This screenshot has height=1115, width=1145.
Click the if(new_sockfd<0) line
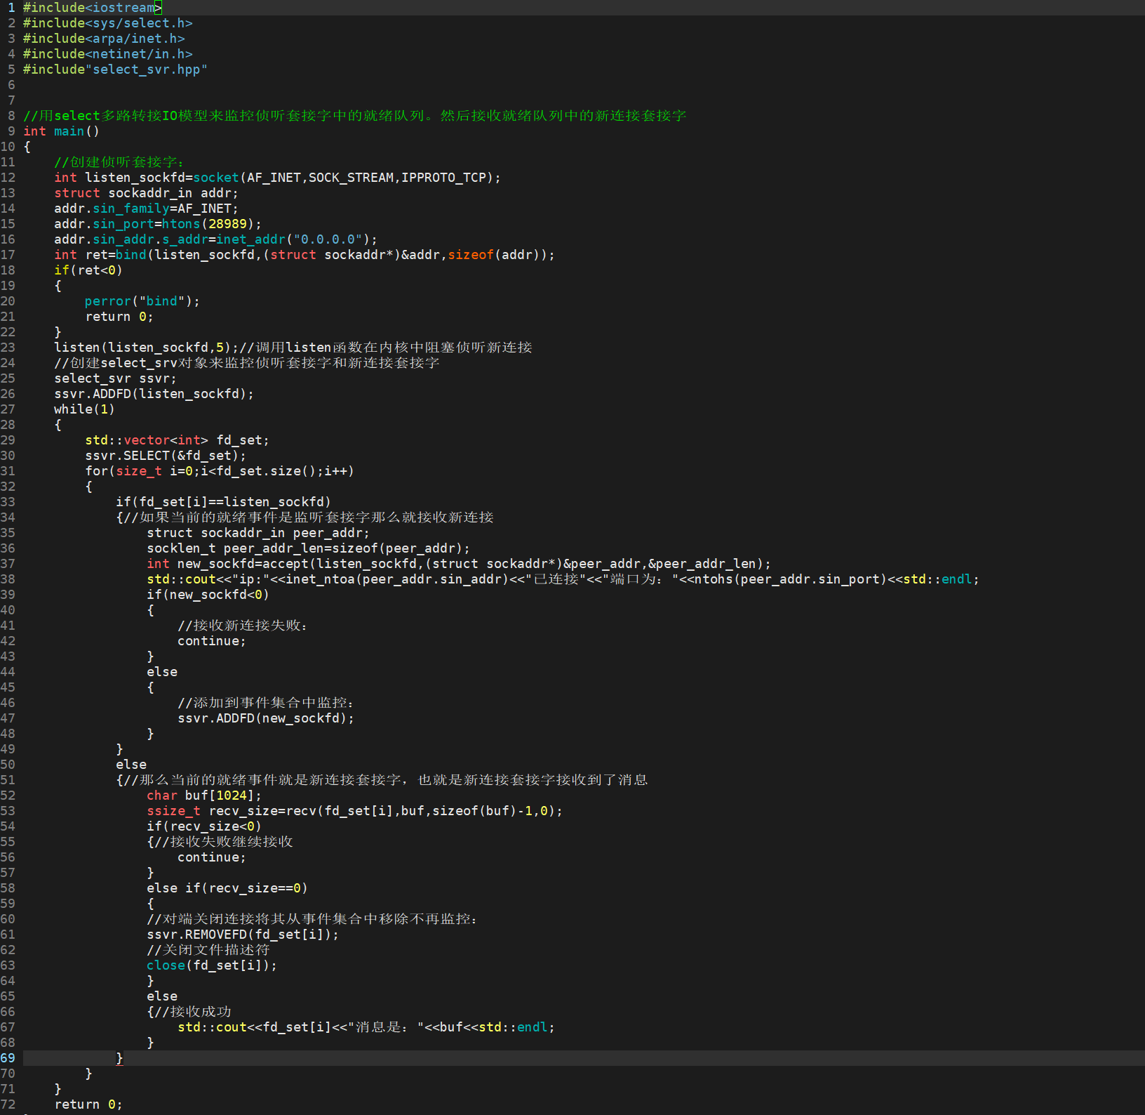tap(208, 595)
